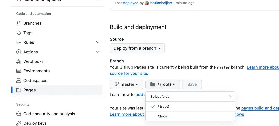Choose /docs folder in Select folder menu
Viewport: 279px width, 126px height.
pos(162,116)
